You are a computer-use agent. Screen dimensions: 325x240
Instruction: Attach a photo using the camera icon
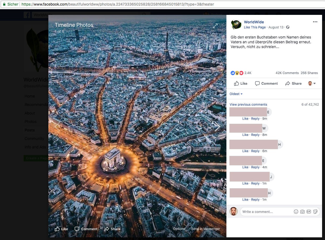tap(302, 212)
